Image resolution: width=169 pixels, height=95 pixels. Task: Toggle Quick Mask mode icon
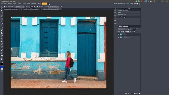coord(2,69)
